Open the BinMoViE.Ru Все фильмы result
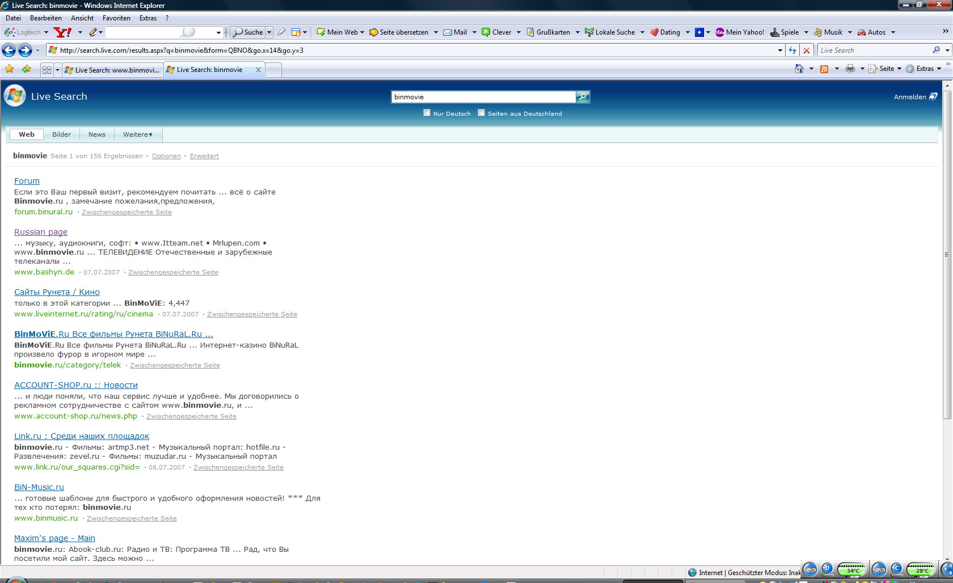 point(113,334)
